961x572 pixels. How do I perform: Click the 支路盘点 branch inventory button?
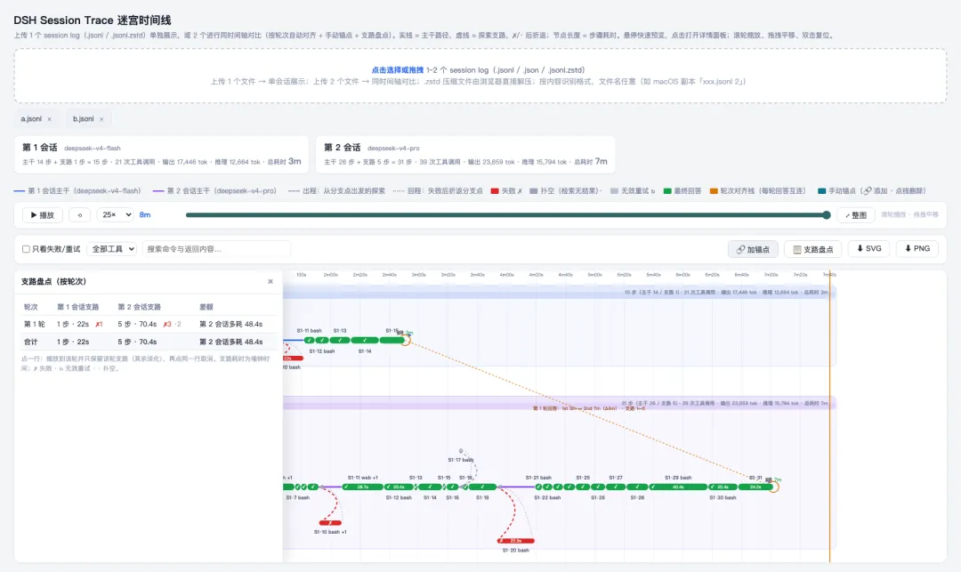pyautogui.click(x=812, y=249)
